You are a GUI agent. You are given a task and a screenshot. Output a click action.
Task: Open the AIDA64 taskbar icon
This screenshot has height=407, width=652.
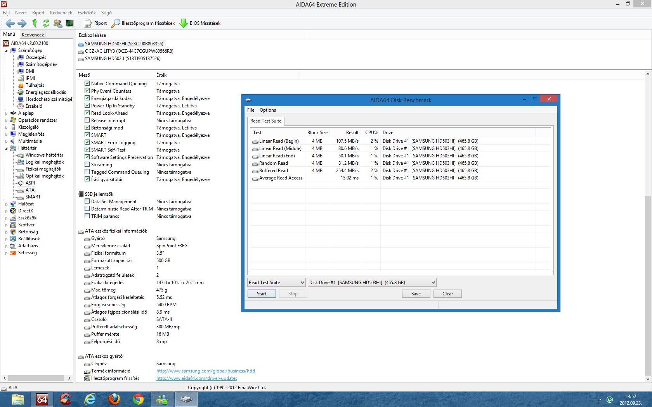click(x=42, y=399)
